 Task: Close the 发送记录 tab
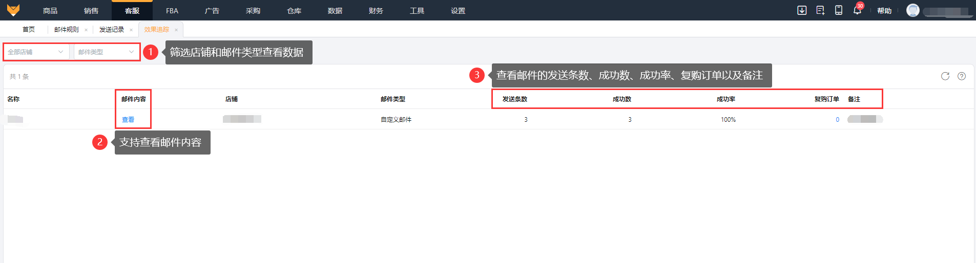pyautogui.click(x=131, y=30)
